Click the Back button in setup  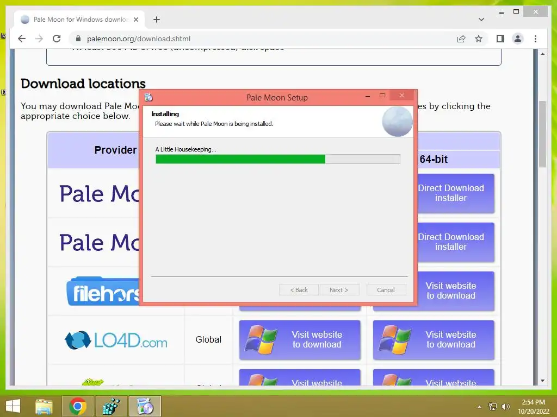[299, 290]
